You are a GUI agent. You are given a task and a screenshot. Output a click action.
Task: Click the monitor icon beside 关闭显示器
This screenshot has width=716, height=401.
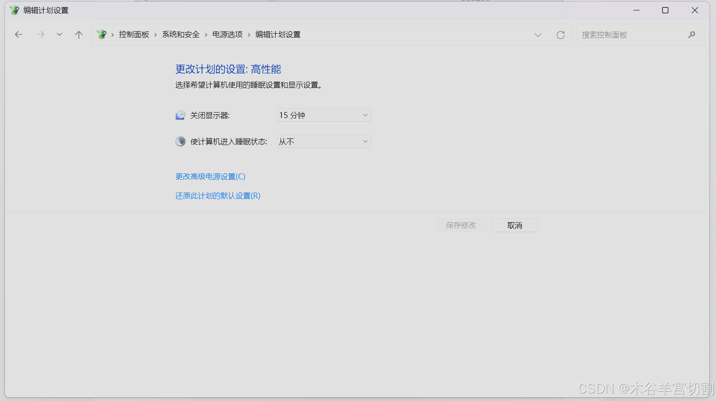pyautogui.click(x=180, y=115)
